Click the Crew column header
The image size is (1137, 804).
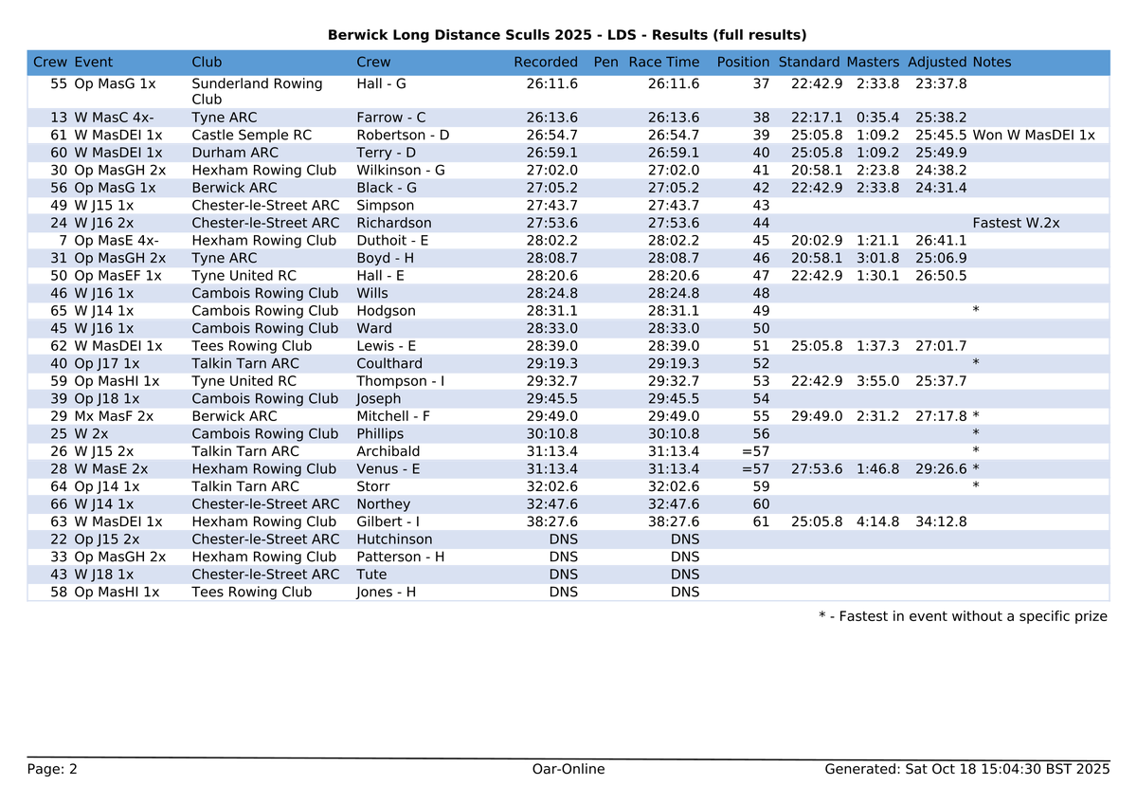point(48,62)
